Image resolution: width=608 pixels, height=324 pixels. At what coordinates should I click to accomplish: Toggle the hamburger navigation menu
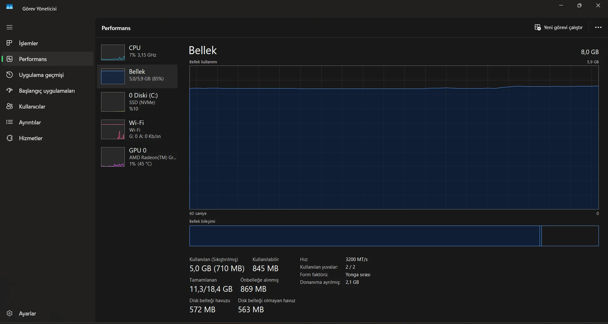[x=10, y=27]
